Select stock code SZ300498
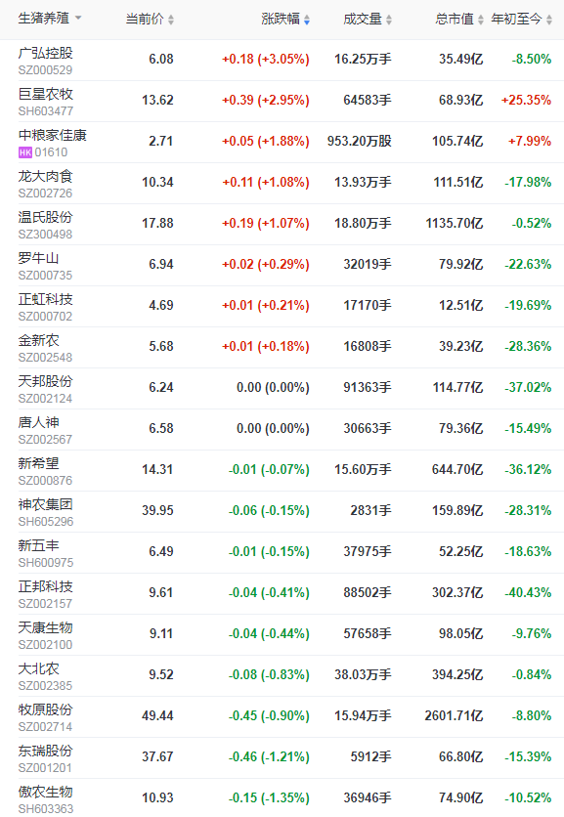The width and height of the screenshot is (564, 817). (x=45, y=235)
